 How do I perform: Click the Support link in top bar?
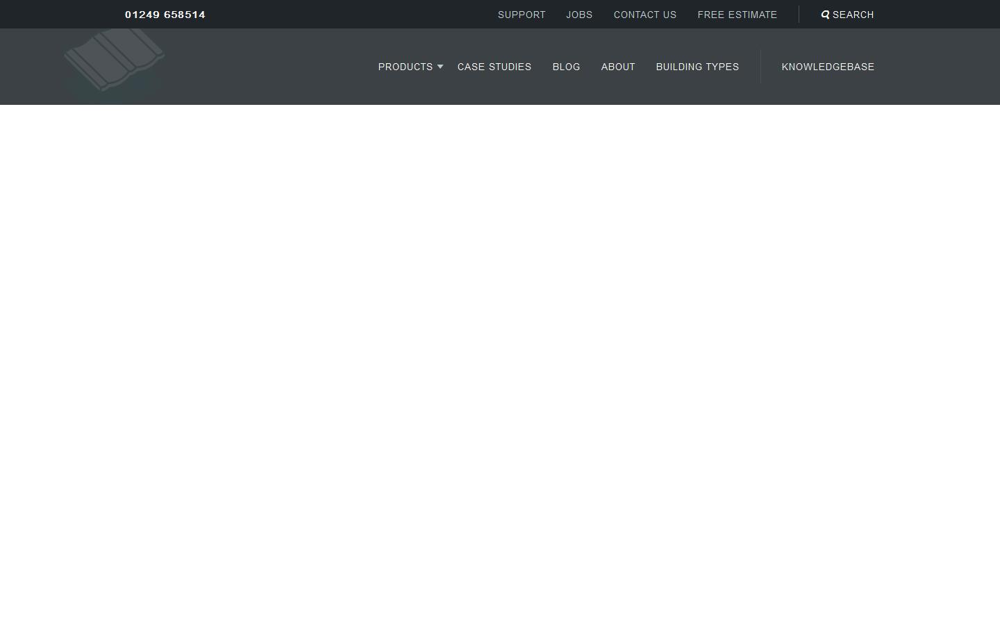click(522, 15)
